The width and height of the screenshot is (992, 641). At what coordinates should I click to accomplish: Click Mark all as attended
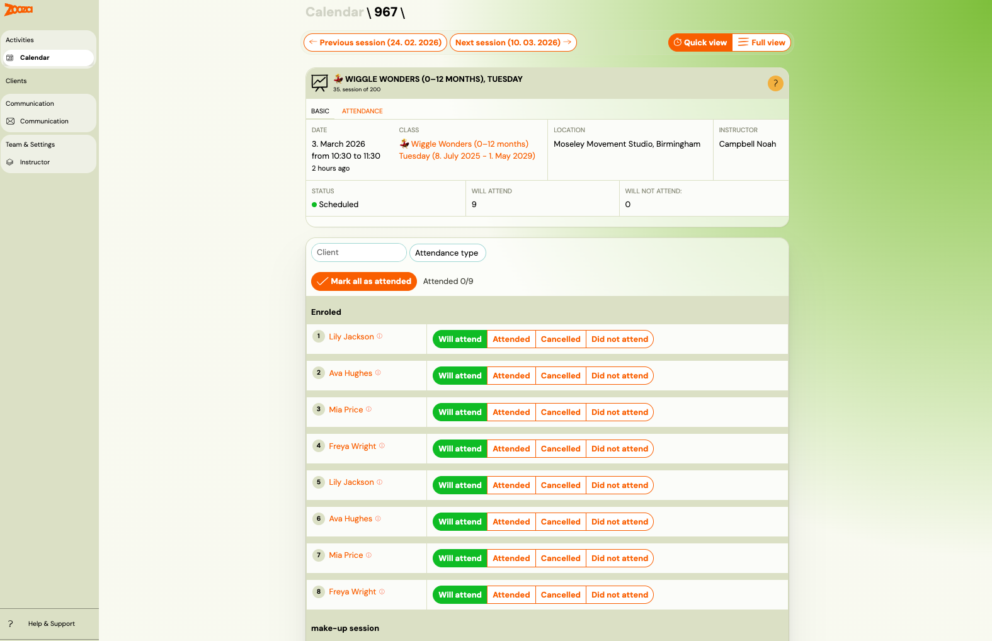[x=364, y=281]
